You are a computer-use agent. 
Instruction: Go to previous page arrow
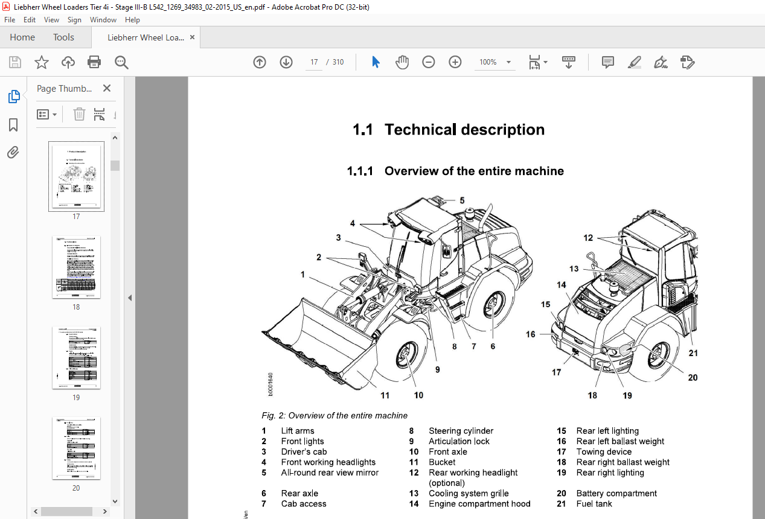(x=260, y=62)
